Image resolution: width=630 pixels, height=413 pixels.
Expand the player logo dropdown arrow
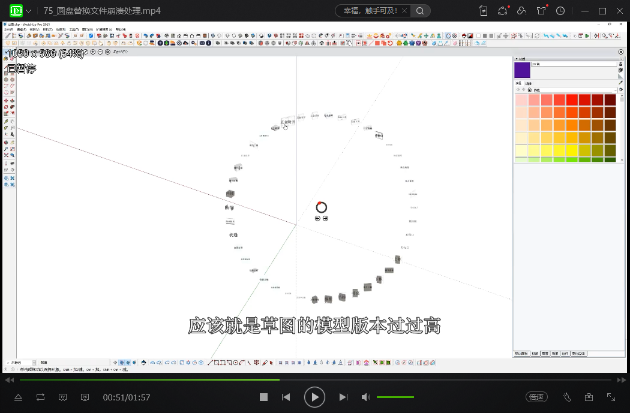pos(28,11)
